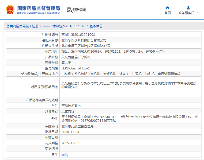Click the 注册人住所 row label

tap(50, 46)
